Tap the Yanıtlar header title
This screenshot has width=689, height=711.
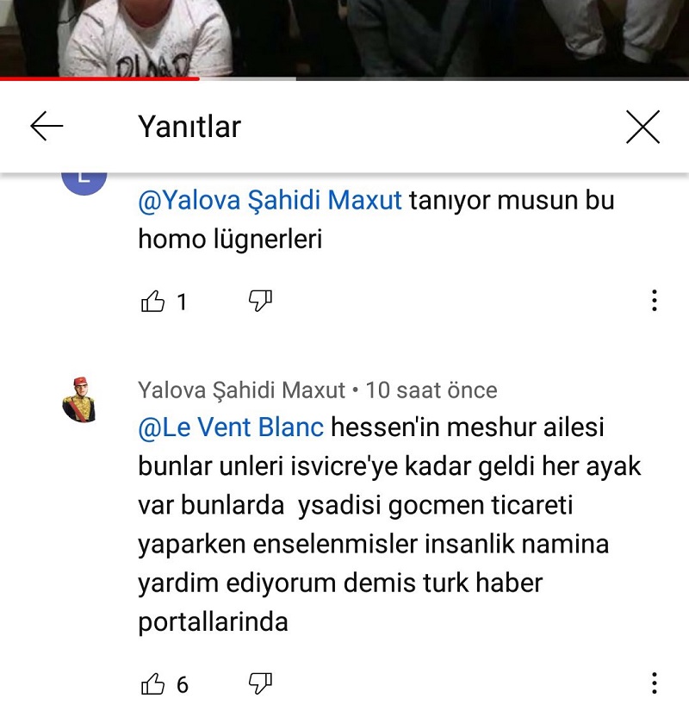click(x=189, y=127)
